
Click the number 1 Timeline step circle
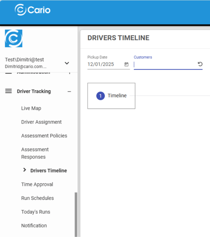click(x=100, y=96)
